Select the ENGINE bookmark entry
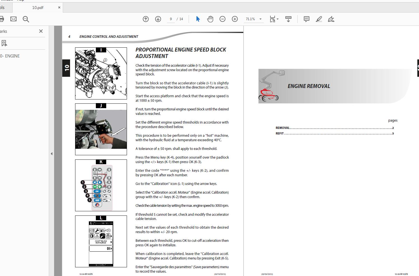Image resolution: width=419 pixels, height=276 pixels. [x=10, y=56]
